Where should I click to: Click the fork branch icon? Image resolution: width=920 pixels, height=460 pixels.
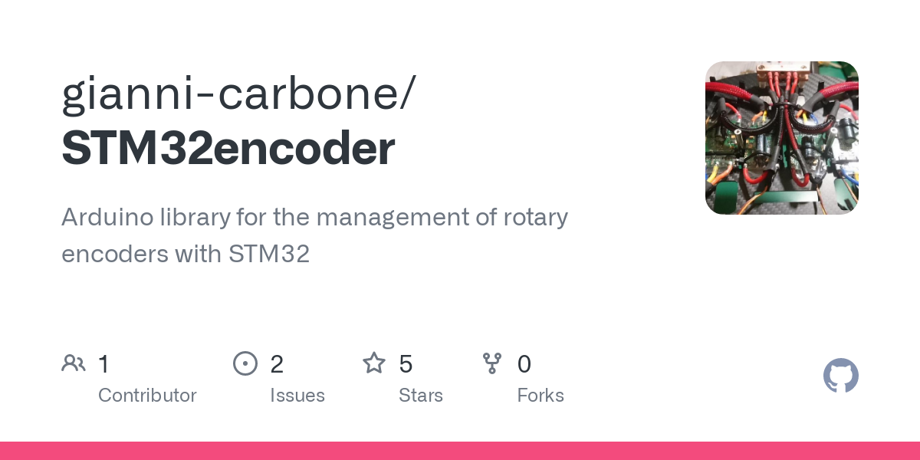click(x=492, y=363)
